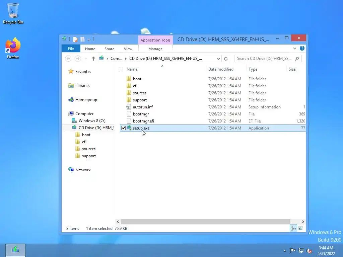Click the Back navigation arrow
Image resolution: width=343 pixels, height=257 pixels.
click(x=68, y=59)
